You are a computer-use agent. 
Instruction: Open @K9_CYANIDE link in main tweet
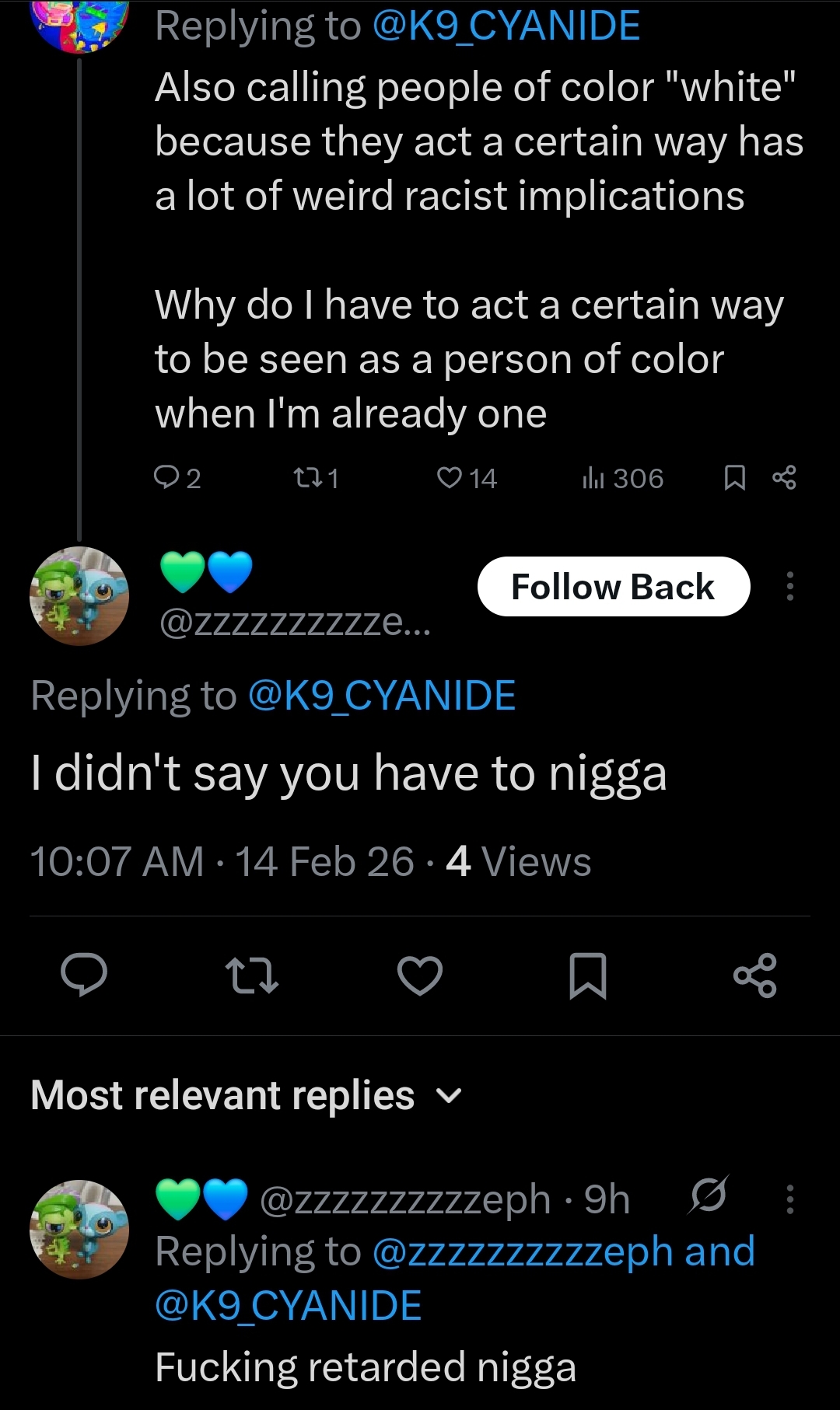click(382, 695)
